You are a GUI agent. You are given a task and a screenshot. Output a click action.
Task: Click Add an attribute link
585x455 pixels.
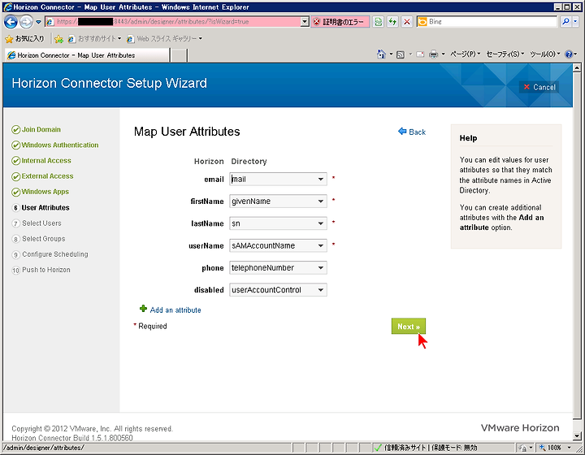coord(175,310)
